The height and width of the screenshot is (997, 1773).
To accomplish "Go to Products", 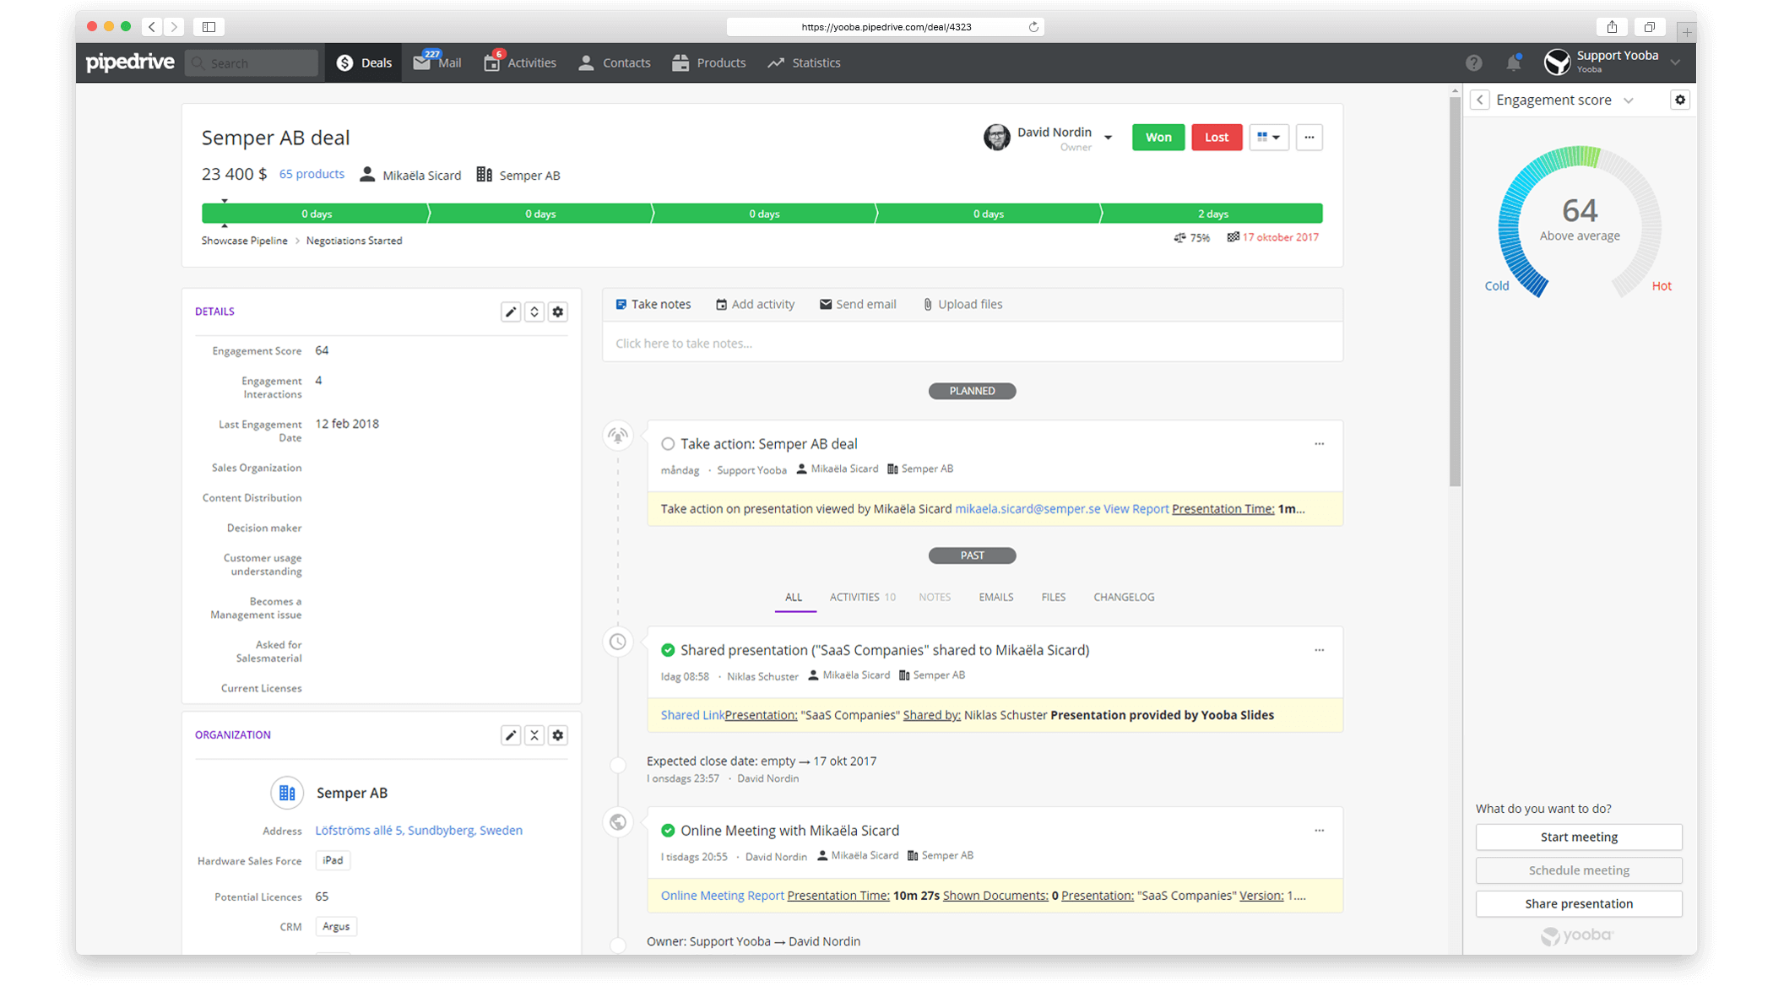I will coord(709,62).
